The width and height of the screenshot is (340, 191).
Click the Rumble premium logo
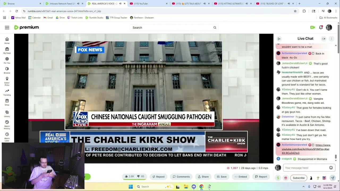point(26,27)
